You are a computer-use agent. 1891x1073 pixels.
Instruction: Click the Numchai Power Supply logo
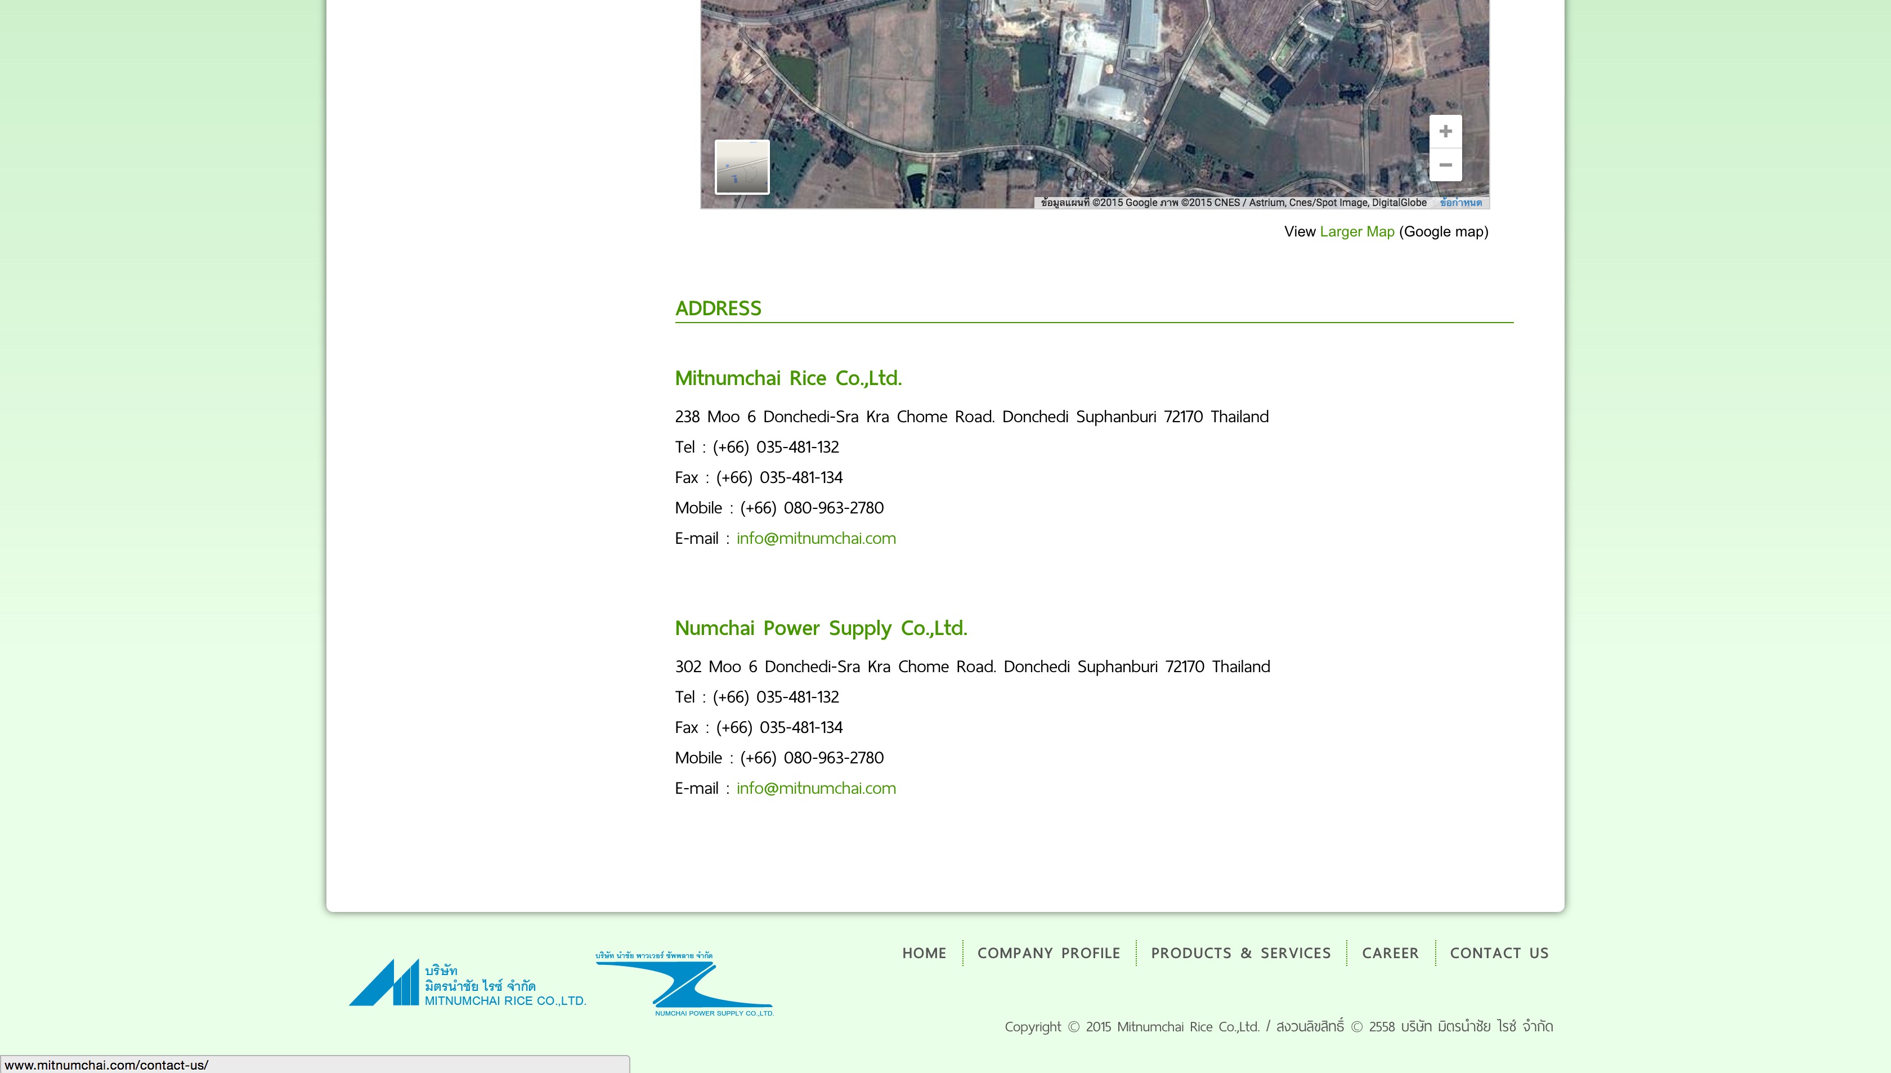[684, 984]
